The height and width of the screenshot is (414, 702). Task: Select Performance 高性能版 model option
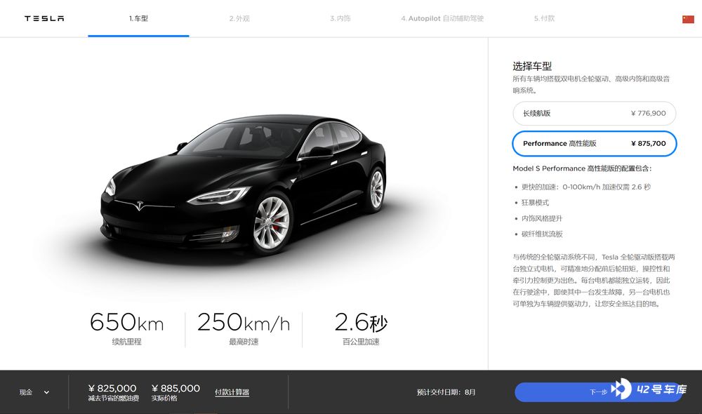click(x=594, y=144)
